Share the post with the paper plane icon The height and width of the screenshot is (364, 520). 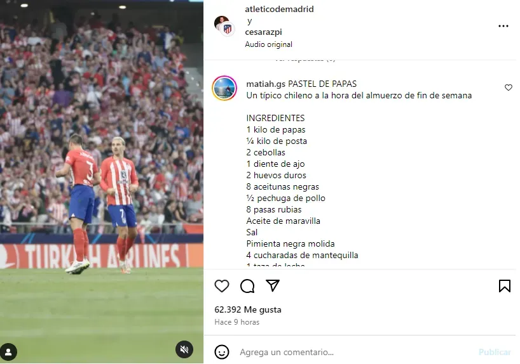click(x=273, y=285)
